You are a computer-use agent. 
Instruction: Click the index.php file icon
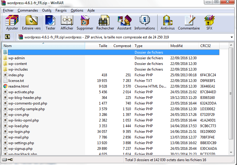point(5,75)
